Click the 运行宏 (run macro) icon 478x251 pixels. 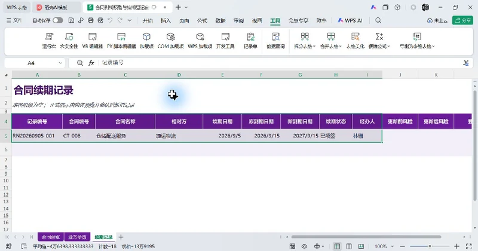pos(49,37)
